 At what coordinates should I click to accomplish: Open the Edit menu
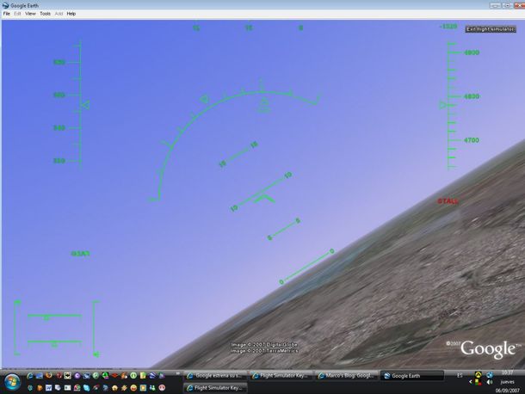17,14
